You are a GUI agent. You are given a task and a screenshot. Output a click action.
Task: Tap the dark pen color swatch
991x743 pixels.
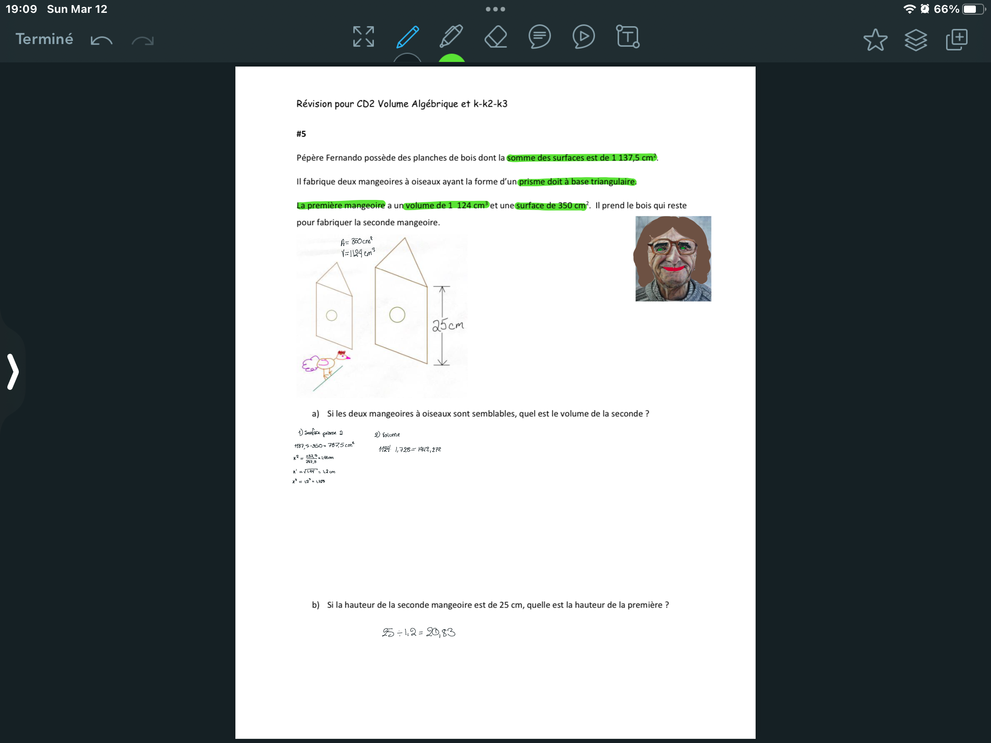coord(407,59)
